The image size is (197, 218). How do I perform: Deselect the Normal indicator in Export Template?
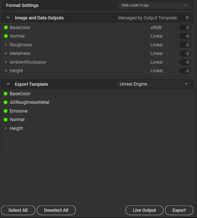(6, 119)
